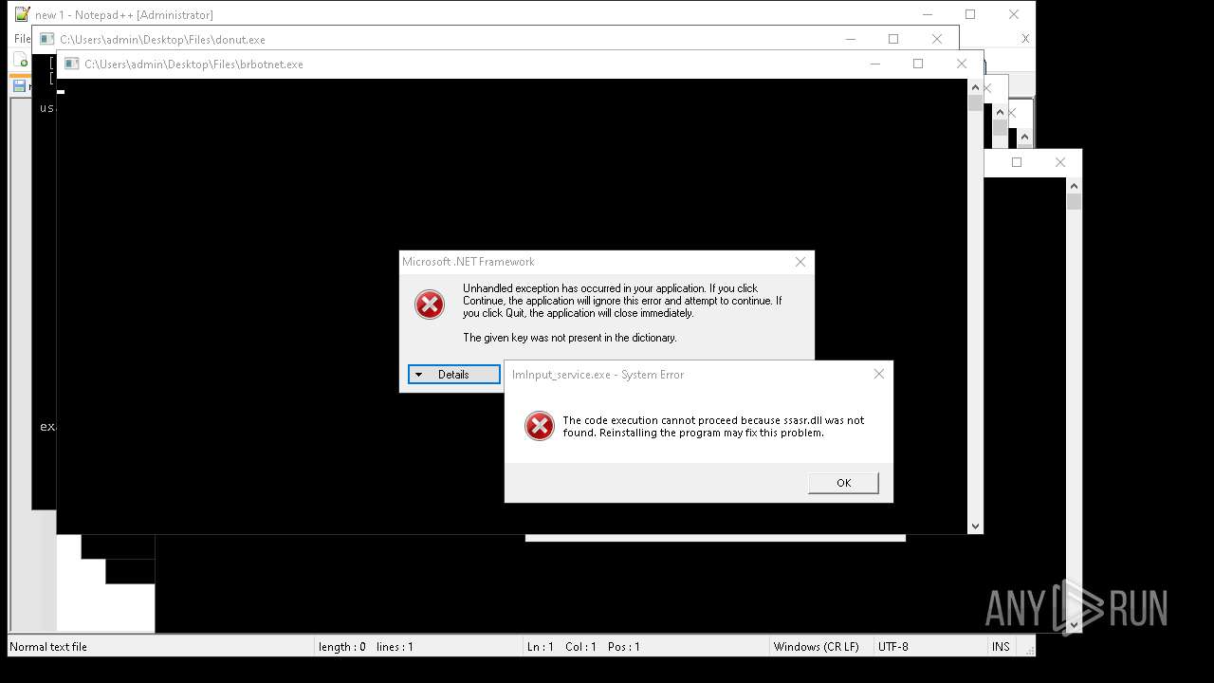This screenshot has height=683, width=1214.
Task: Click the Notepad++ application icon in title bar
Action: (22, 14)
